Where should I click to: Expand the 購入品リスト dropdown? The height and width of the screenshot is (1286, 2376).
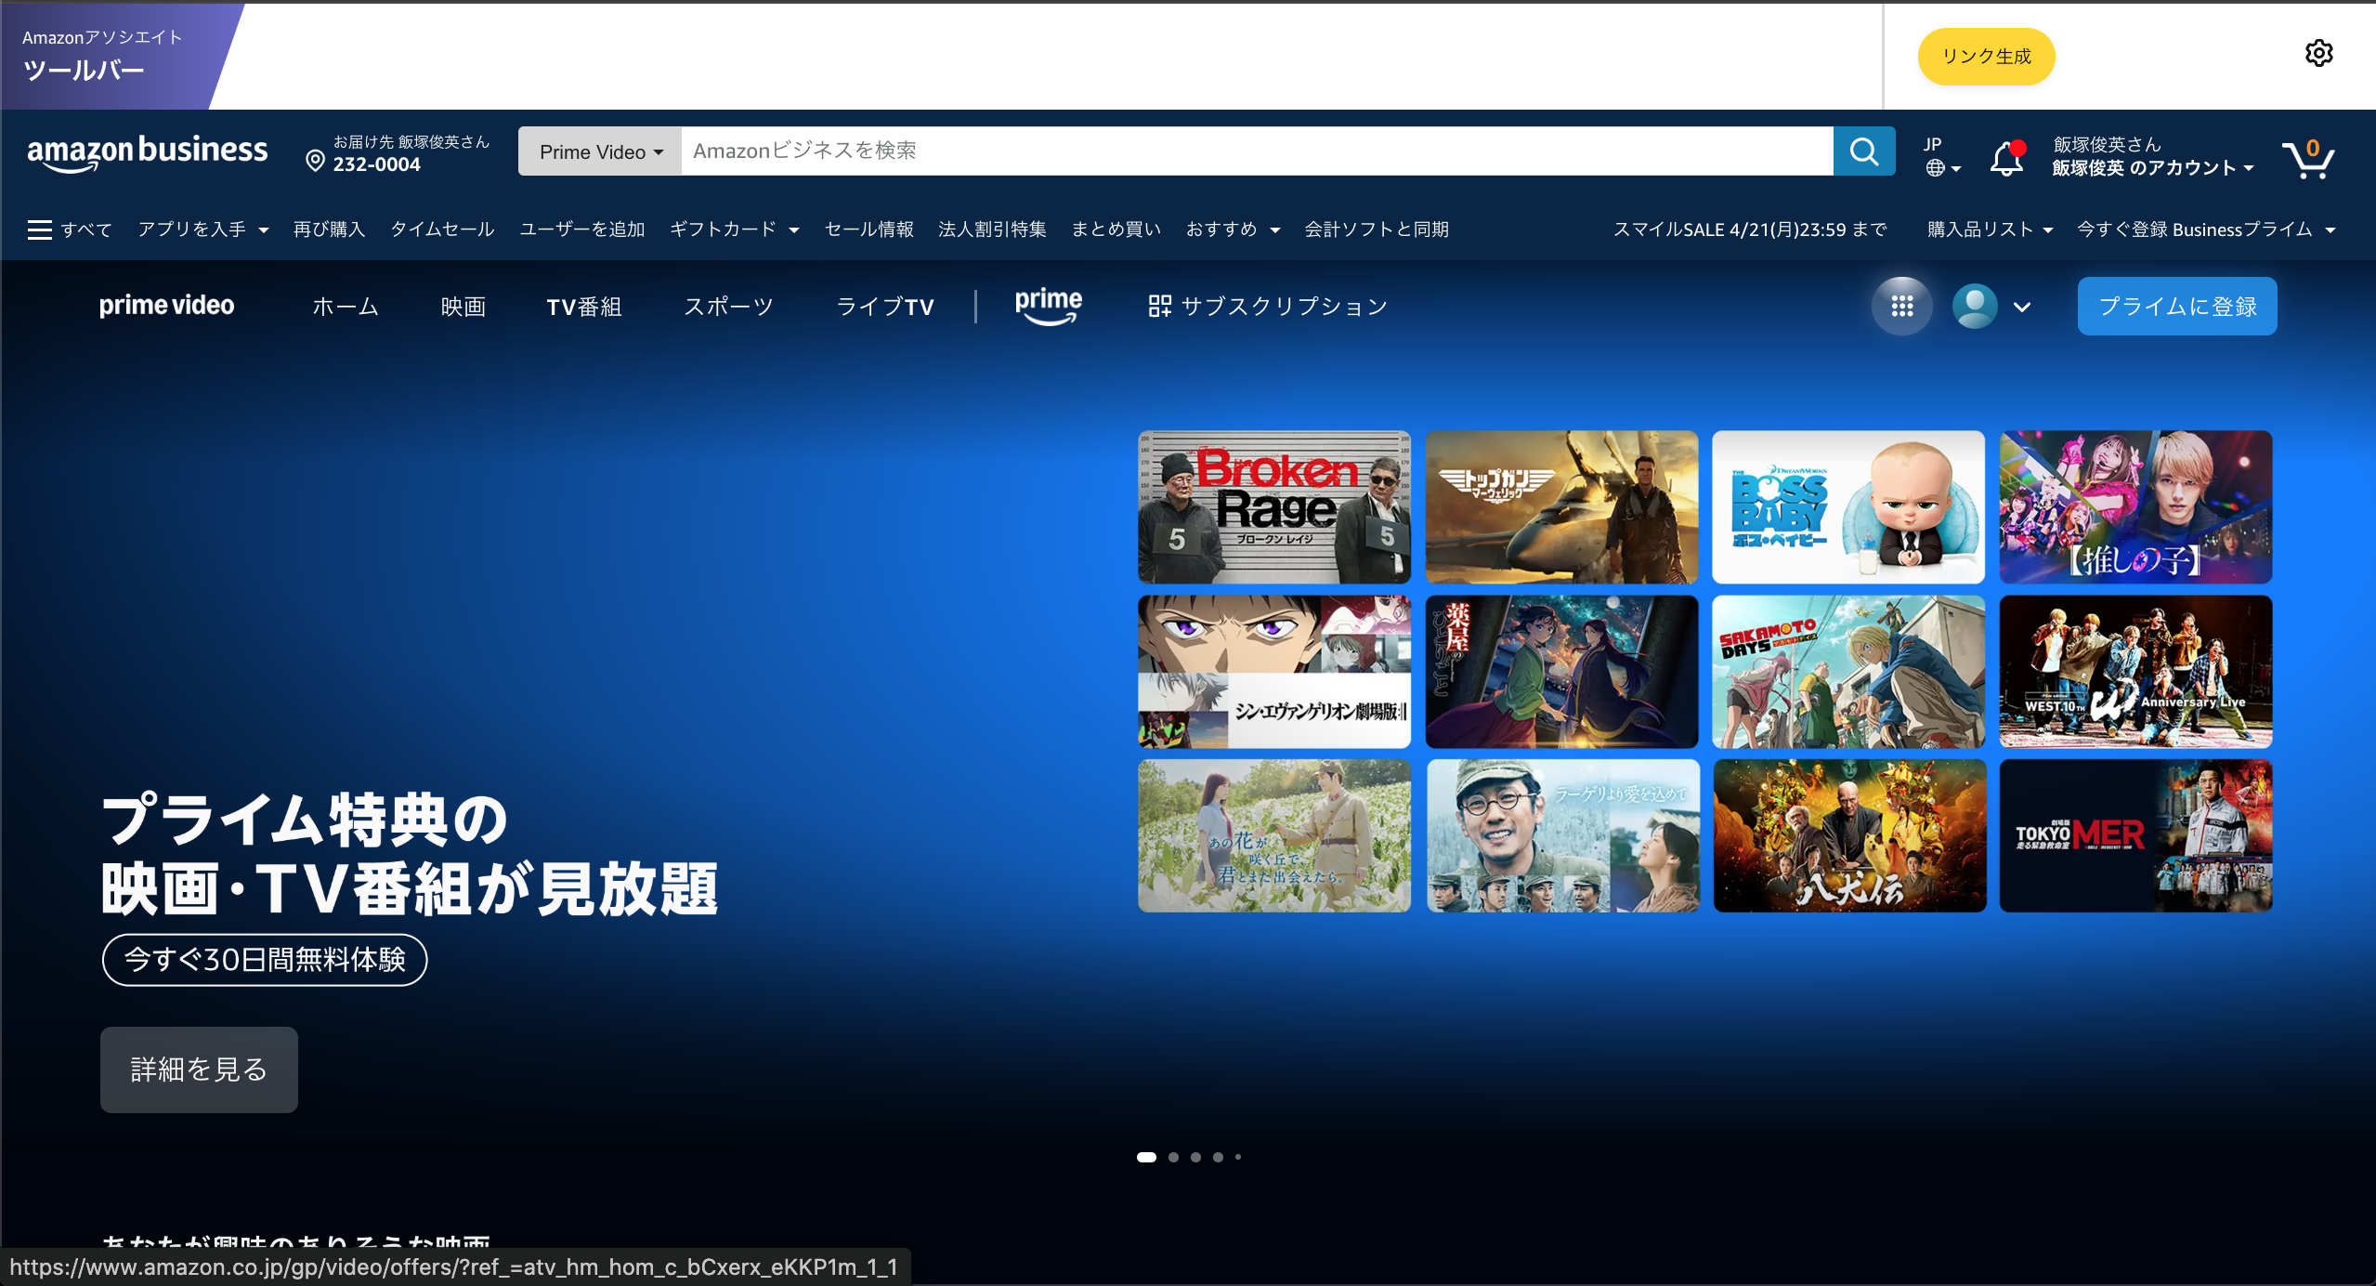pos(1990,230)
